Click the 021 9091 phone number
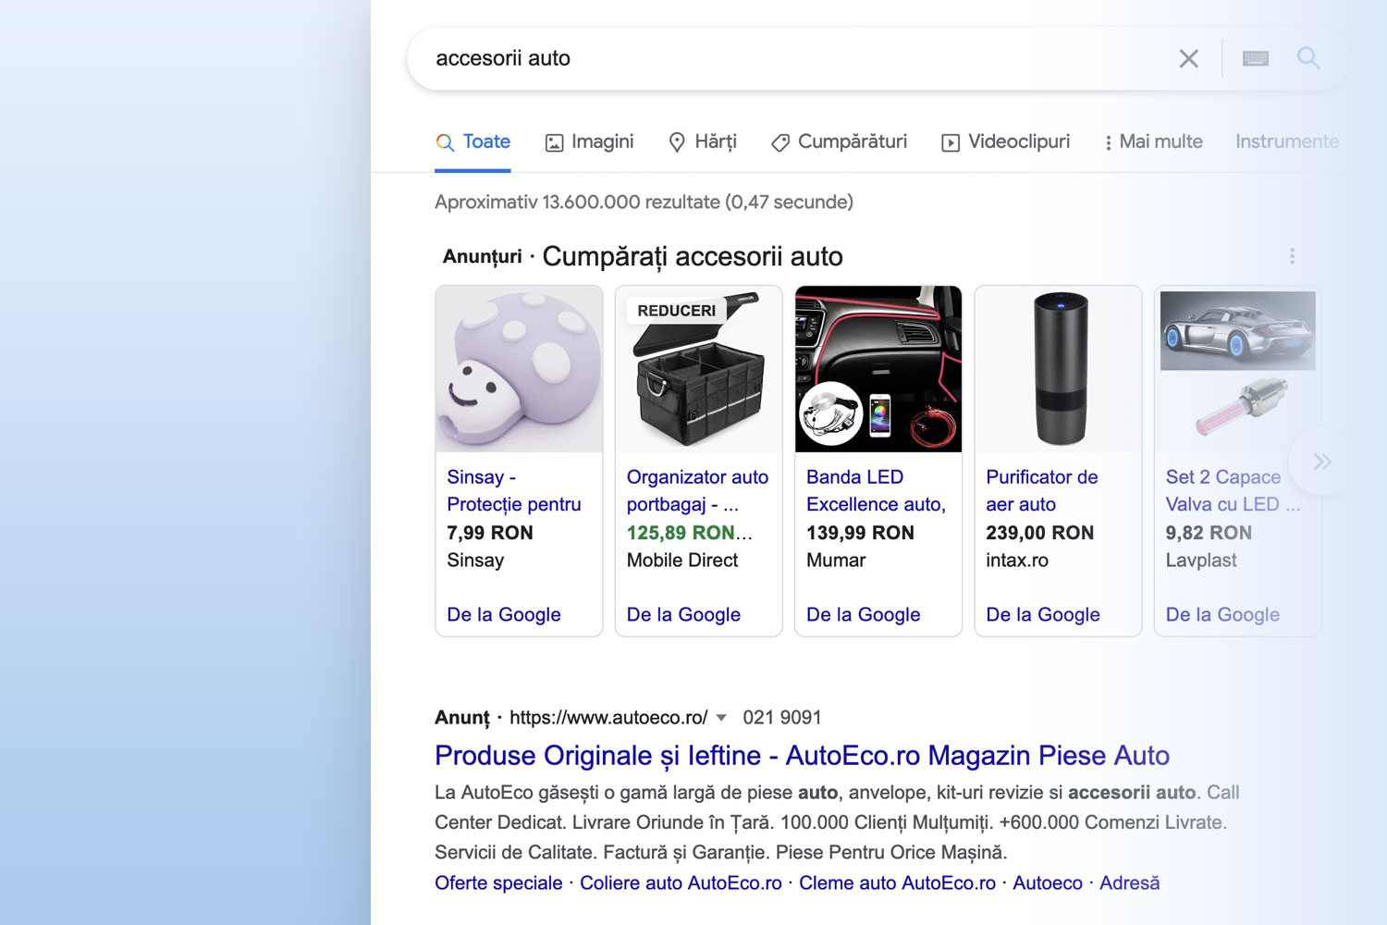Viewport: 1387px width, 925px height. coord(782,718)
